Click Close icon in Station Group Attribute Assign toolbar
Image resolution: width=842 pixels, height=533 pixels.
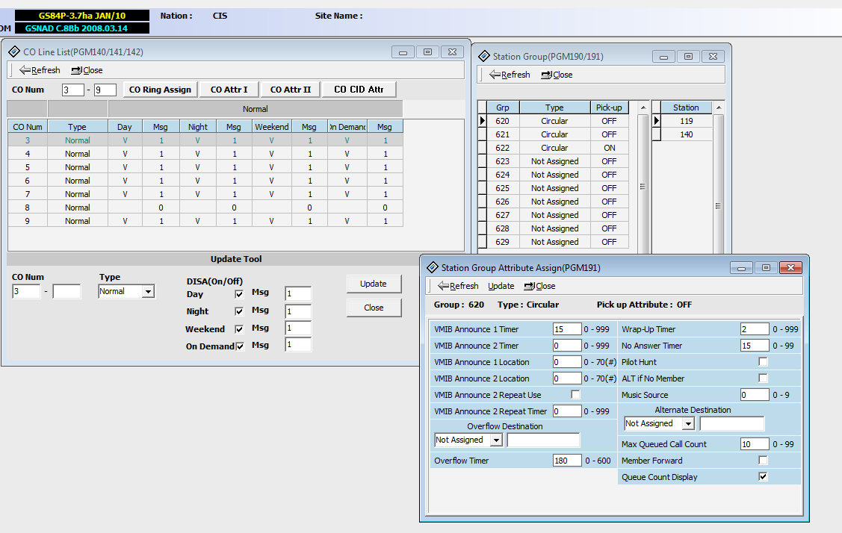click(529, 286)
